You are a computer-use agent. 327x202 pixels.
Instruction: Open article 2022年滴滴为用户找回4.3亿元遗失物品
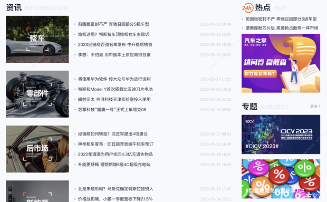click(x=116, y=154)
